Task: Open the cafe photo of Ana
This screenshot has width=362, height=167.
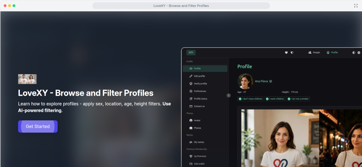Action: point(280,138)
